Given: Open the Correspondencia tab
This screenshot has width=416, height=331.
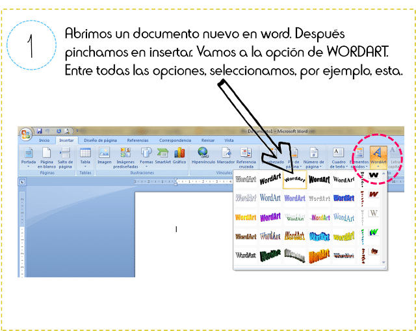Looking at the screenshot, I should pos(175,140).
